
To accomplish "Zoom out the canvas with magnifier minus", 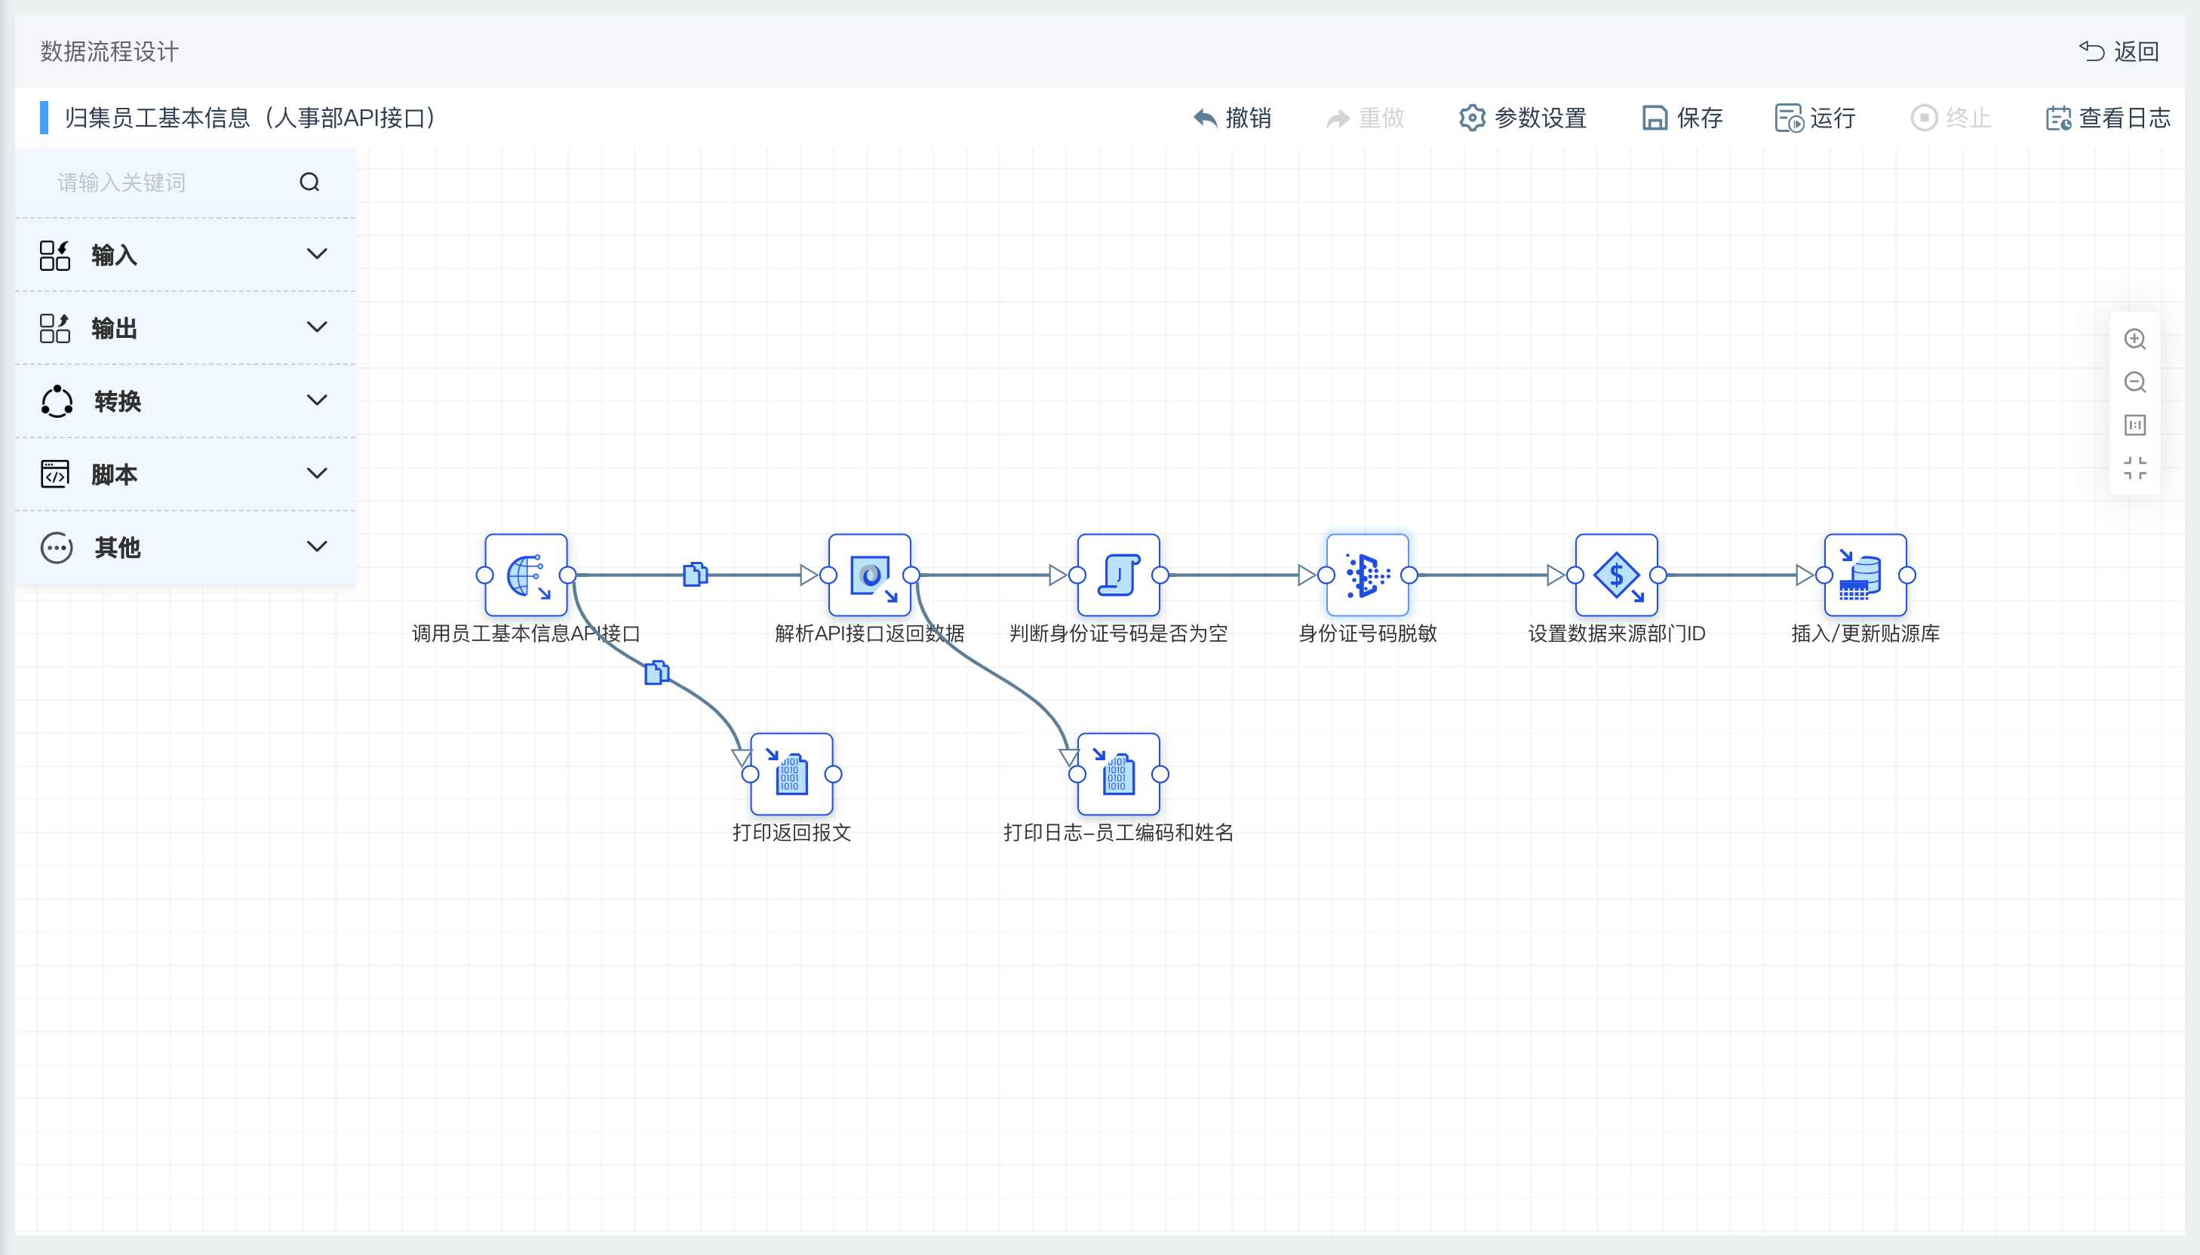I will 2134,382.
